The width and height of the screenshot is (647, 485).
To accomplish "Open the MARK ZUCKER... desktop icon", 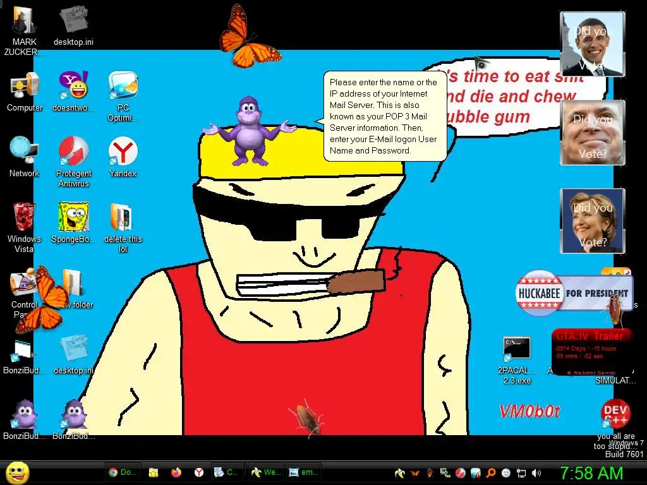I will [x=24, y=30].
